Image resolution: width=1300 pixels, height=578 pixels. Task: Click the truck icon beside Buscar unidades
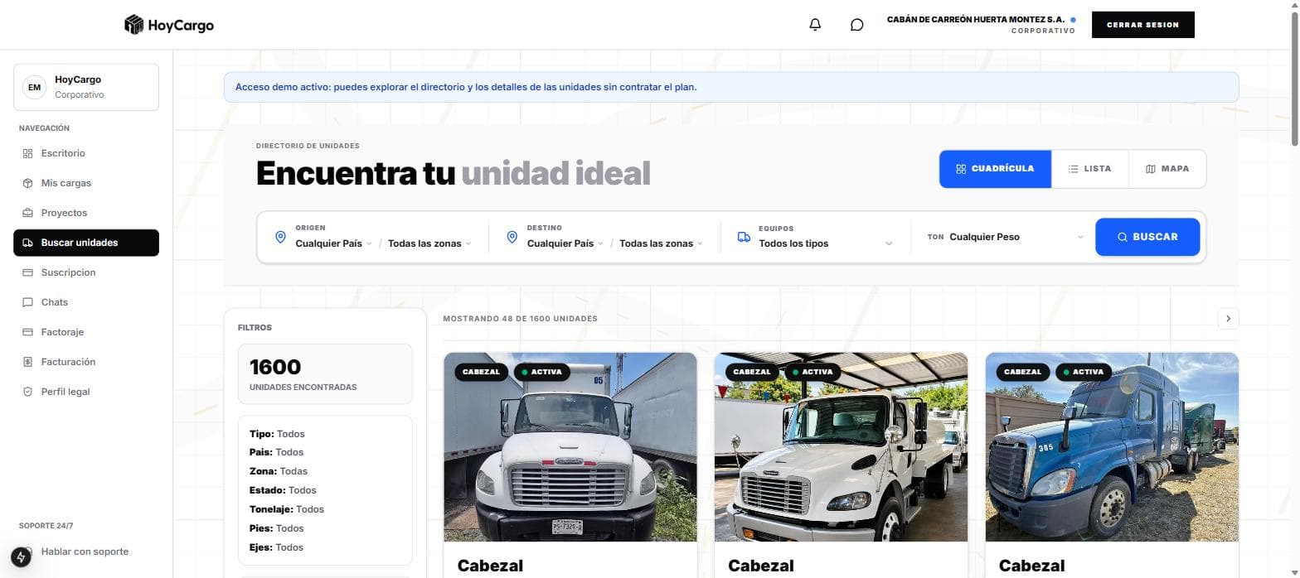click(x=27, y=243)
